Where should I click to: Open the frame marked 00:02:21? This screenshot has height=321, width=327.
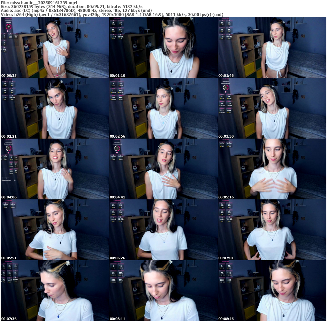55,108
